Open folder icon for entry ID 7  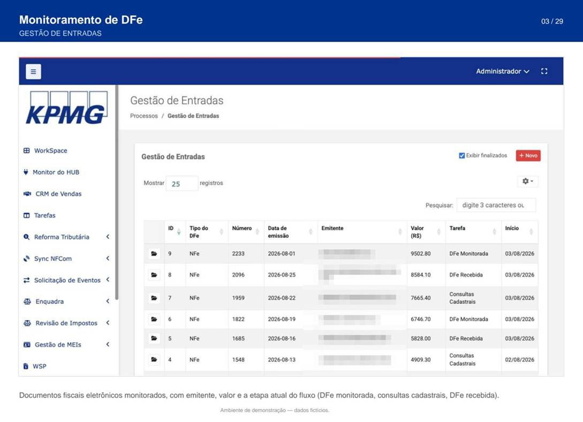[154, 298]
